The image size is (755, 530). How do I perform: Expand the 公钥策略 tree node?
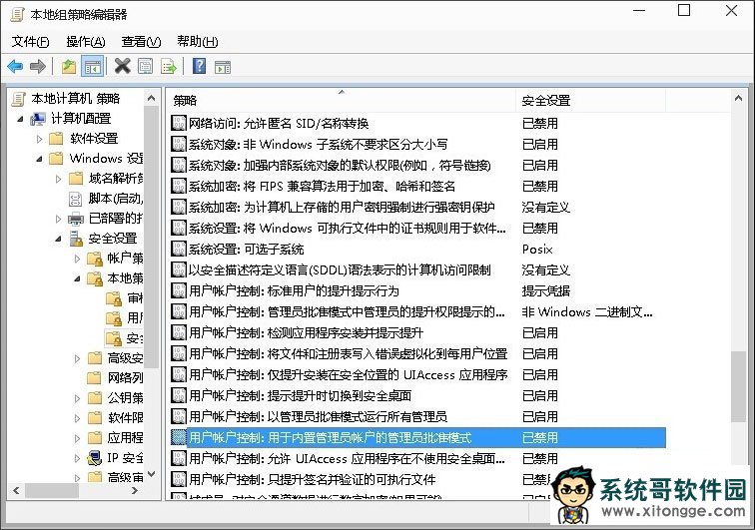tap(78, 398)
